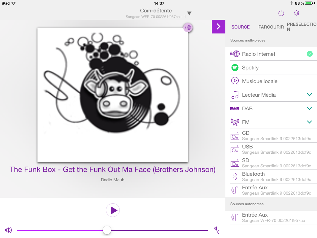Tap the Coin-détente room title
317x238 pixels.
click(156, 11)
